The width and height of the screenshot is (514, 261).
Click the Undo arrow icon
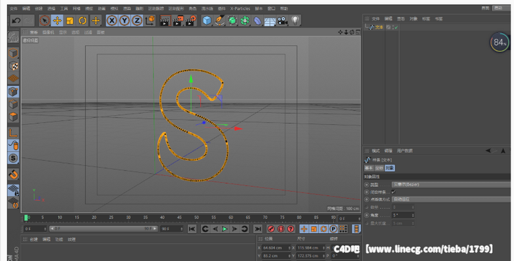pos(16,21)
